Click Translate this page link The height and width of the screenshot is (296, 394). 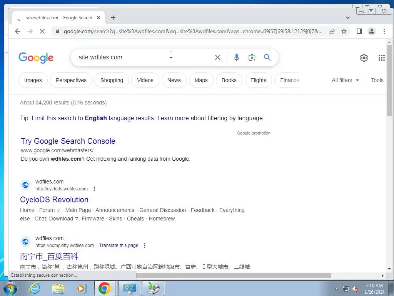(119, 246)
